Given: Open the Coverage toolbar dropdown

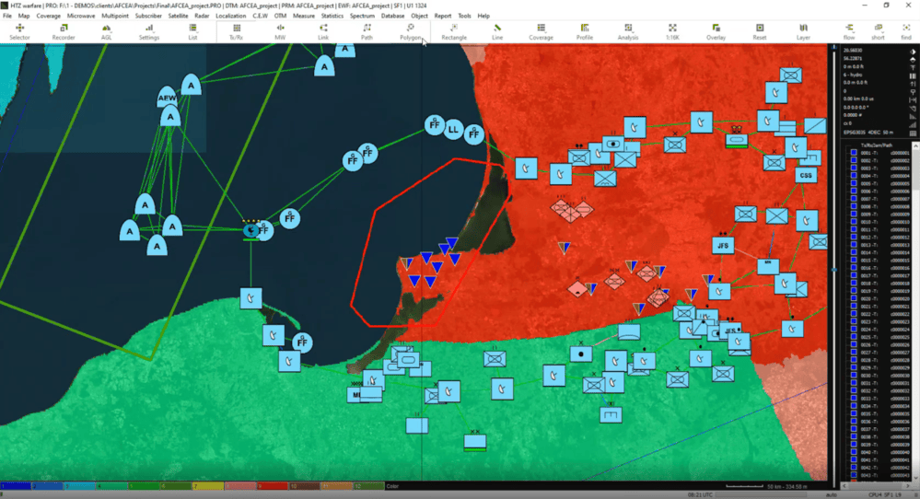Looking at the screenshot, I should [542, 32].
